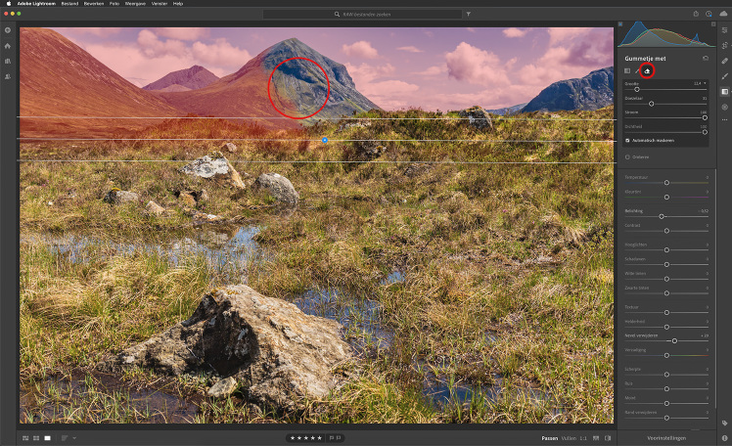
Task: Open the Keywords tag icon
Action: coord(724,424)
